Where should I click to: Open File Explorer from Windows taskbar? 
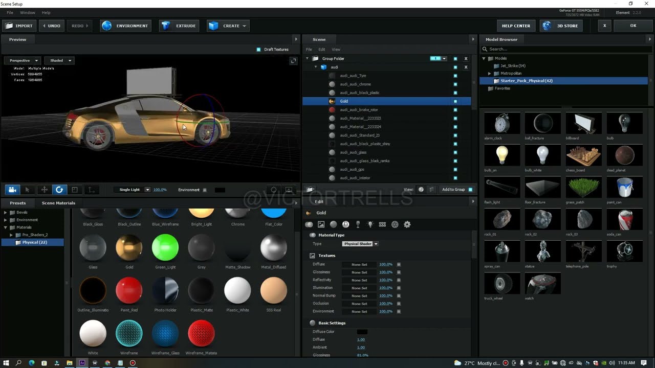pos(70,363)
